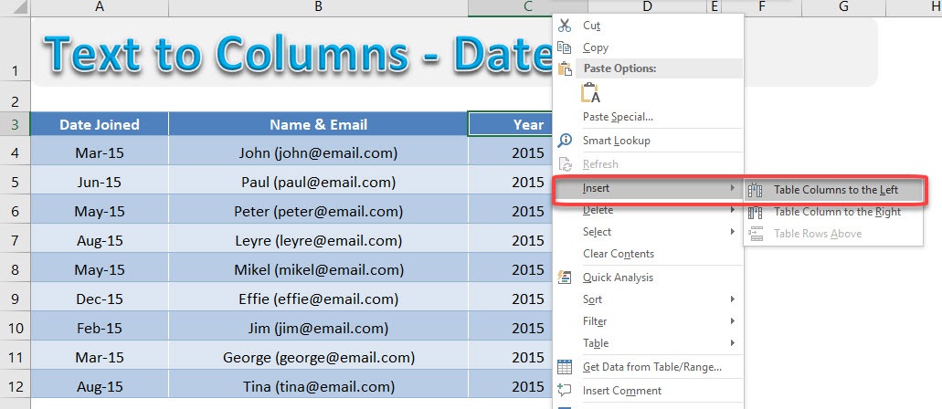The width and height of the screenshot is (942, 409).
Task: Select Copy from the context menu
Action: [648, 47]
